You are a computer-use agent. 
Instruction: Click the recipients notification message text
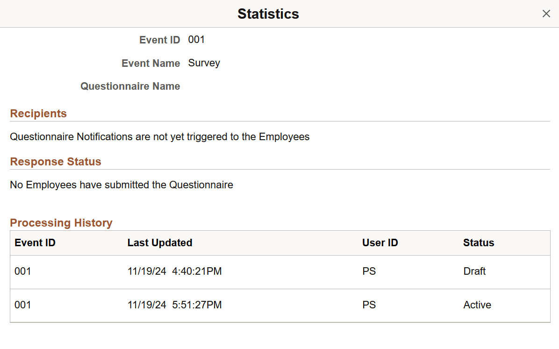[x=159, y=137]
